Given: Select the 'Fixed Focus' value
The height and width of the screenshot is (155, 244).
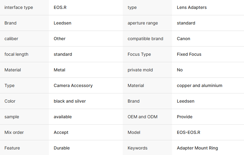Looking at the screenshot, I should click(x=189, y=54).
